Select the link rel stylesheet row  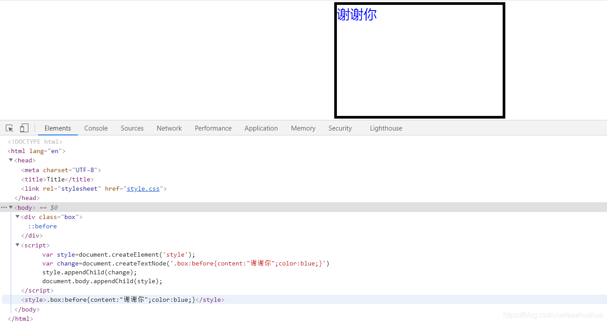(94, 188)
